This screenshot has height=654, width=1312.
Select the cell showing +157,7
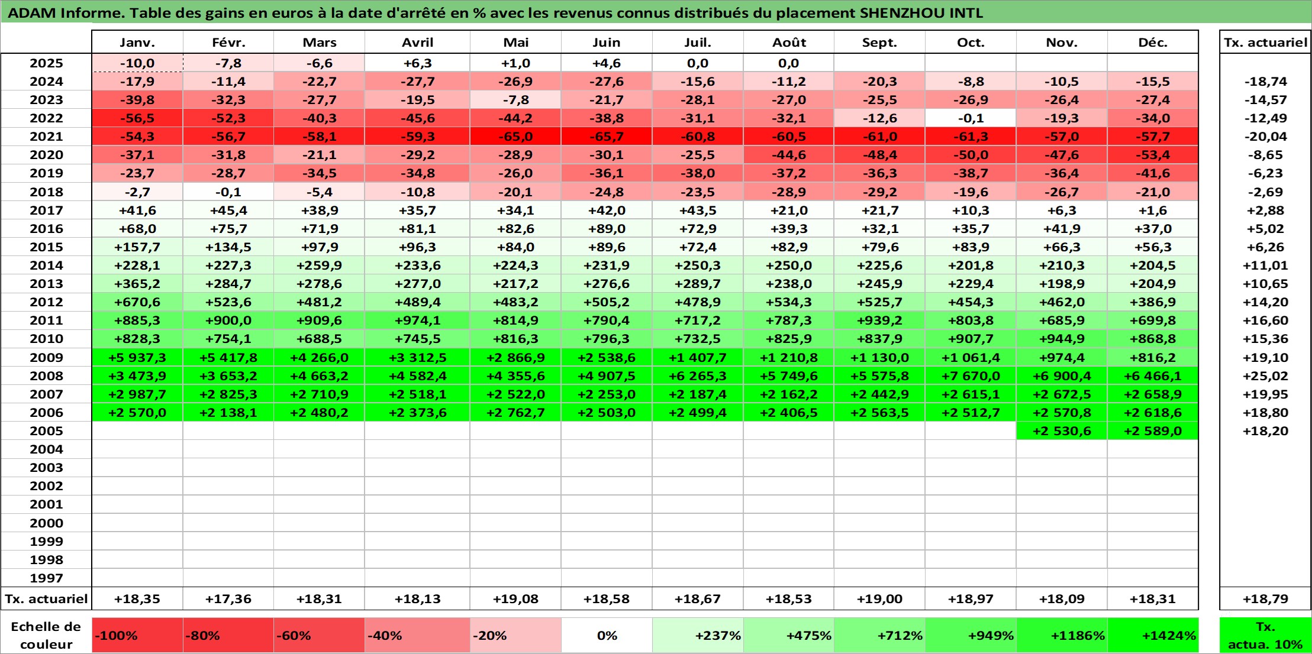[x=137, y=247]
